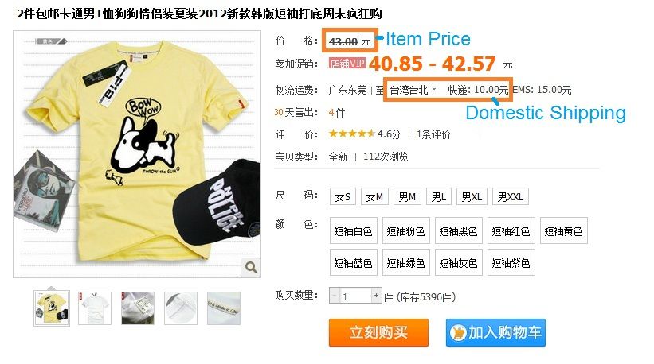Increase quantity with the plus button
The image size is (654, 364).
[376, 296]
